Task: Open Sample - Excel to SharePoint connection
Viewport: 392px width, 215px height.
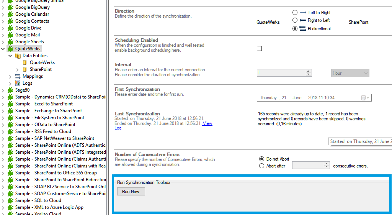Action: [x=44, y=104]
